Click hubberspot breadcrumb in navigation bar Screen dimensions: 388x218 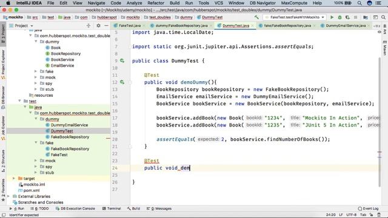(107, 18)
